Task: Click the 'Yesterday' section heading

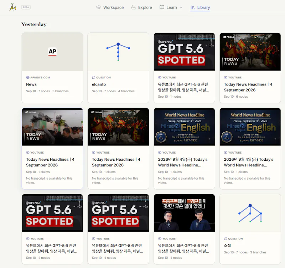Action: coord(34,24)
